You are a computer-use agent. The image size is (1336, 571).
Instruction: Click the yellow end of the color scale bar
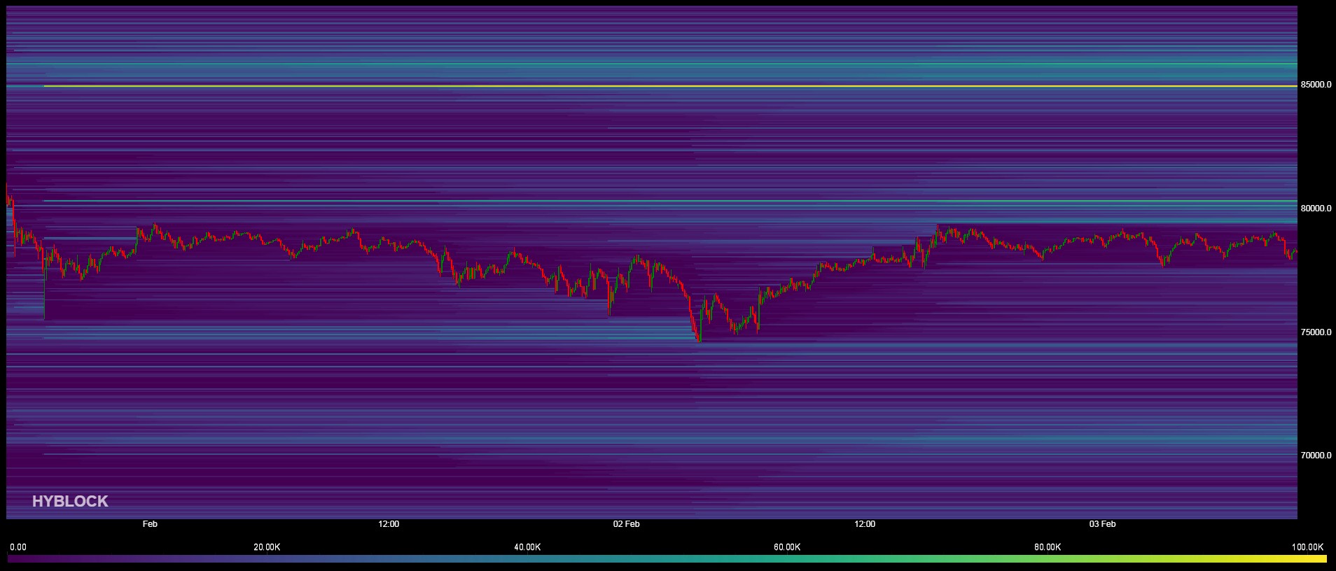pyautogui.click(x=1320, y=559)
